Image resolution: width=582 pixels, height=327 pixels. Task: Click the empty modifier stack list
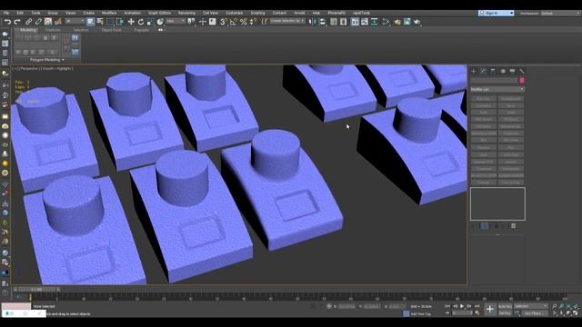pyautogui.click(x=497, y=203)
